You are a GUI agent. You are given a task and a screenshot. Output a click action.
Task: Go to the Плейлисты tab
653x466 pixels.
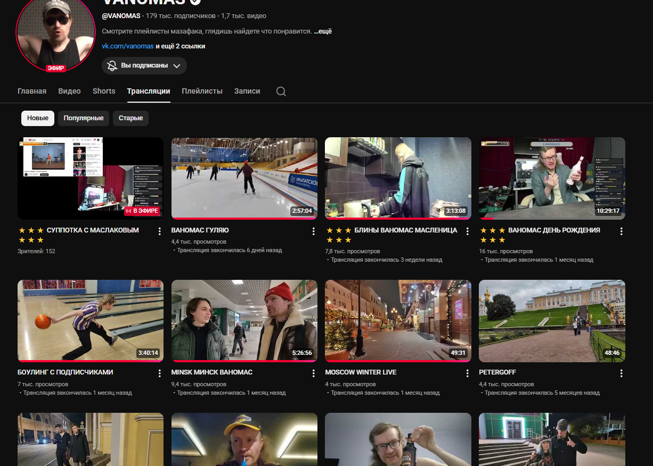[202, 91]
